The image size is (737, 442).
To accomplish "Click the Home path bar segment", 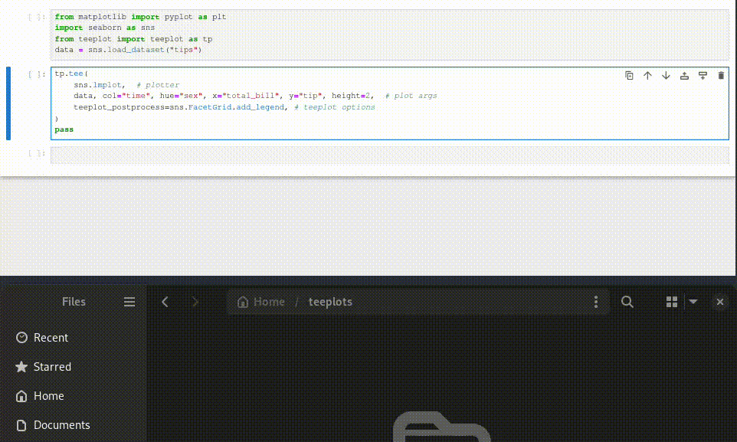I will point(261,302).
